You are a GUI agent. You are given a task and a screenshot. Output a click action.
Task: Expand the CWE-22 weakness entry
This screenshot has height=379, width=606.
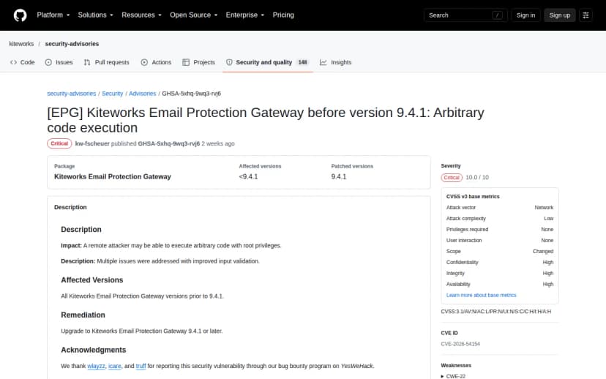tap(453, 376)
